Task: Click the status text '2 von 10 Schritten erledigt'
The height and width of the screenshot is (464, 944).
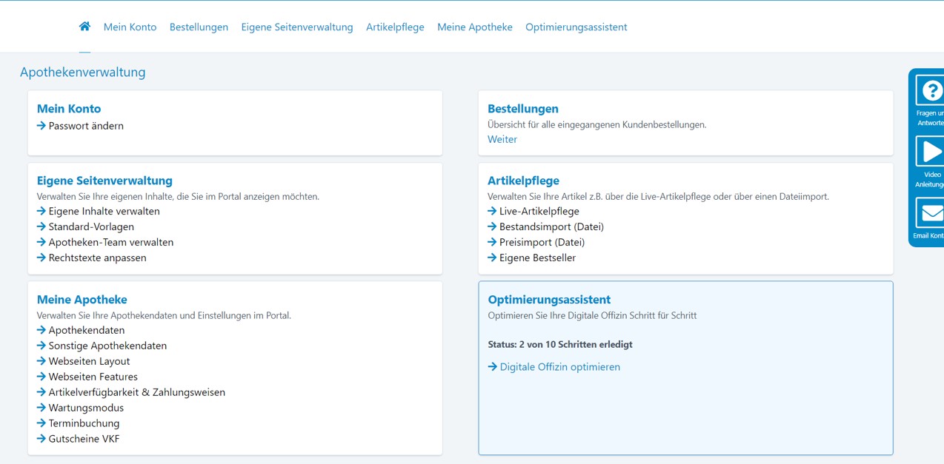Action: coord(576,344)
